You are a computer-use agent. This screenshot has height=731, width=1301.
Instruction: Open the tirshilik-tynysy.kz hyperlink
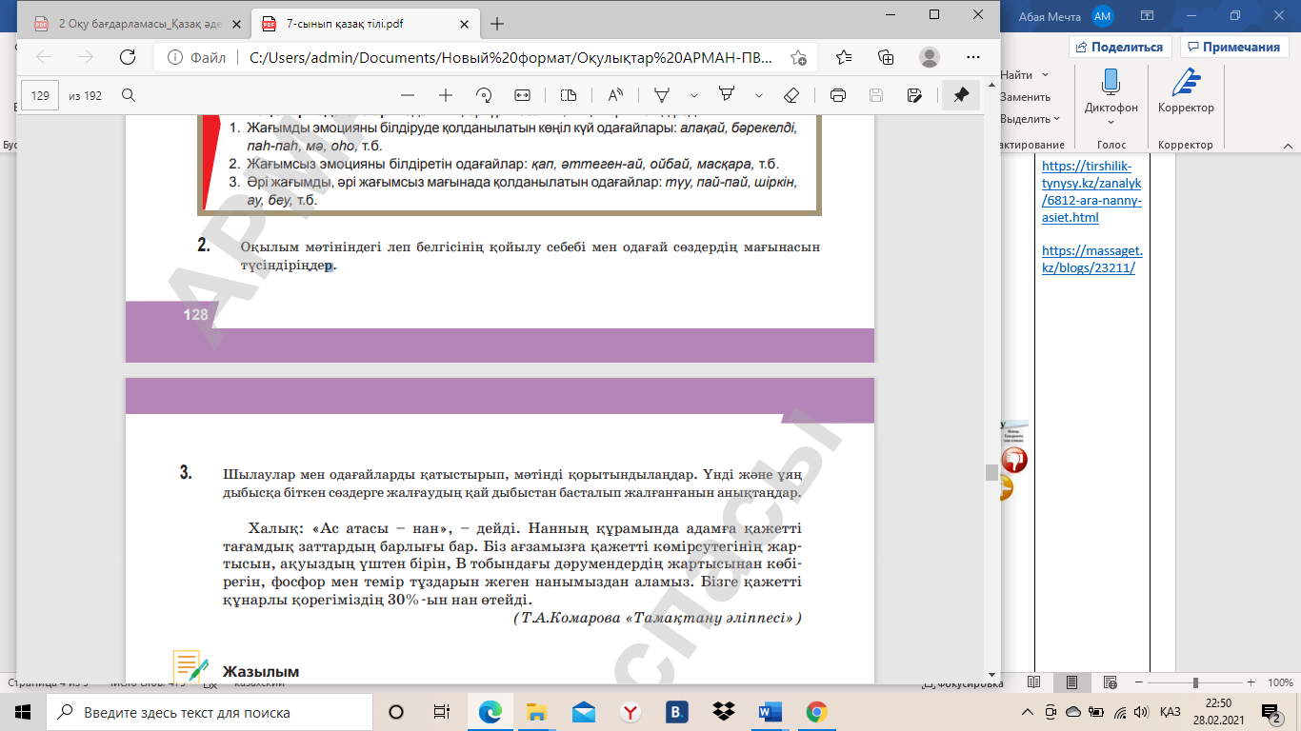point(1092,191)
